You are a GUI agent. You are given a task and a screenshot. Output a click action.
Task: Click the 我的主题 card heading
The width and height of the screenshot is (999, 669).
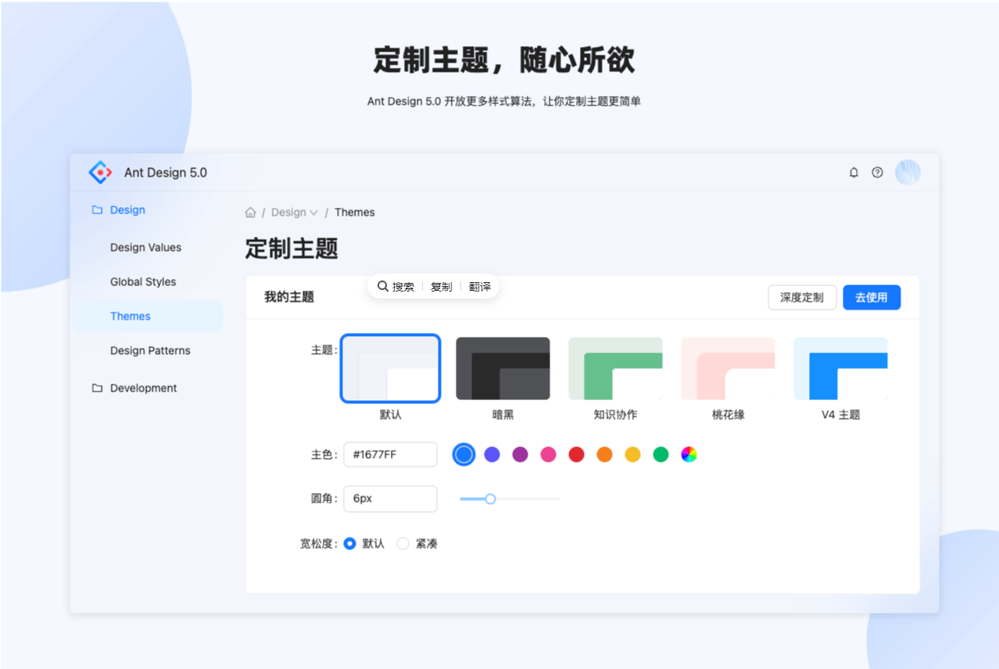(x=289, y=297)
